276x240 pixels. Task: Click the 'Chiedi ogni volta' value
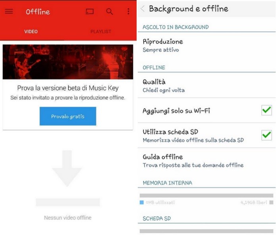click(x=164, y=90)
